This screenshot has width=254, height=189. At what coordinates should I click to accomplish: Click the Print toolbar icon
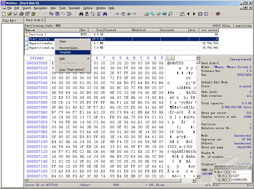21,14
